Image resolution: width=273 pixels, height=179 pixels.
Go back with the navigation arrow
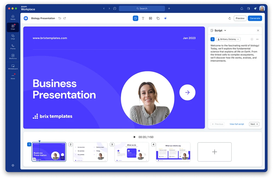104,8
